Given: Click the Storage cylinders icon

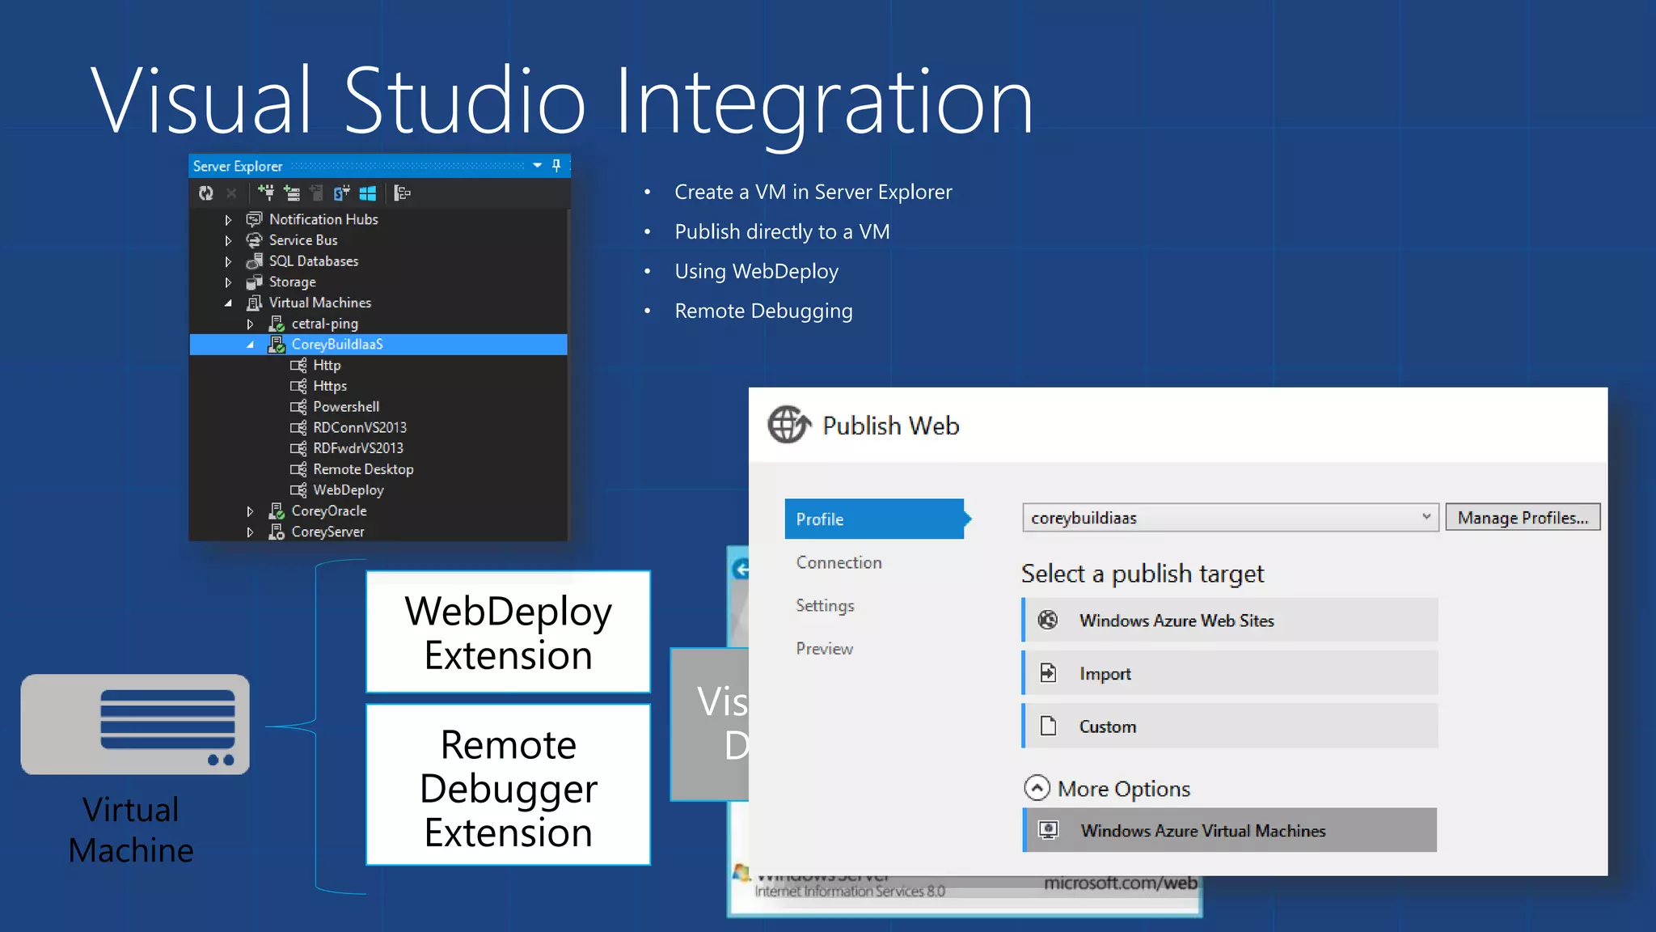Looking at the screenshot, I should click(x=254, y=282).
